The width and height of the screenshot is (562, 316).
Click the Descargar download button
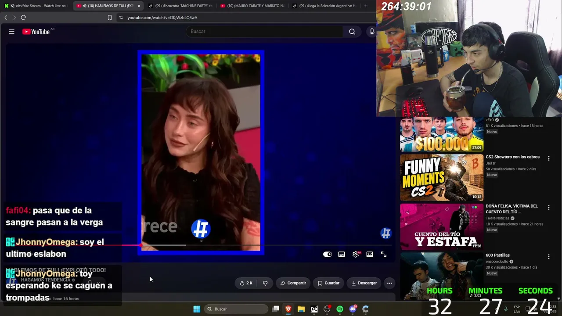(x=364, y=283)
